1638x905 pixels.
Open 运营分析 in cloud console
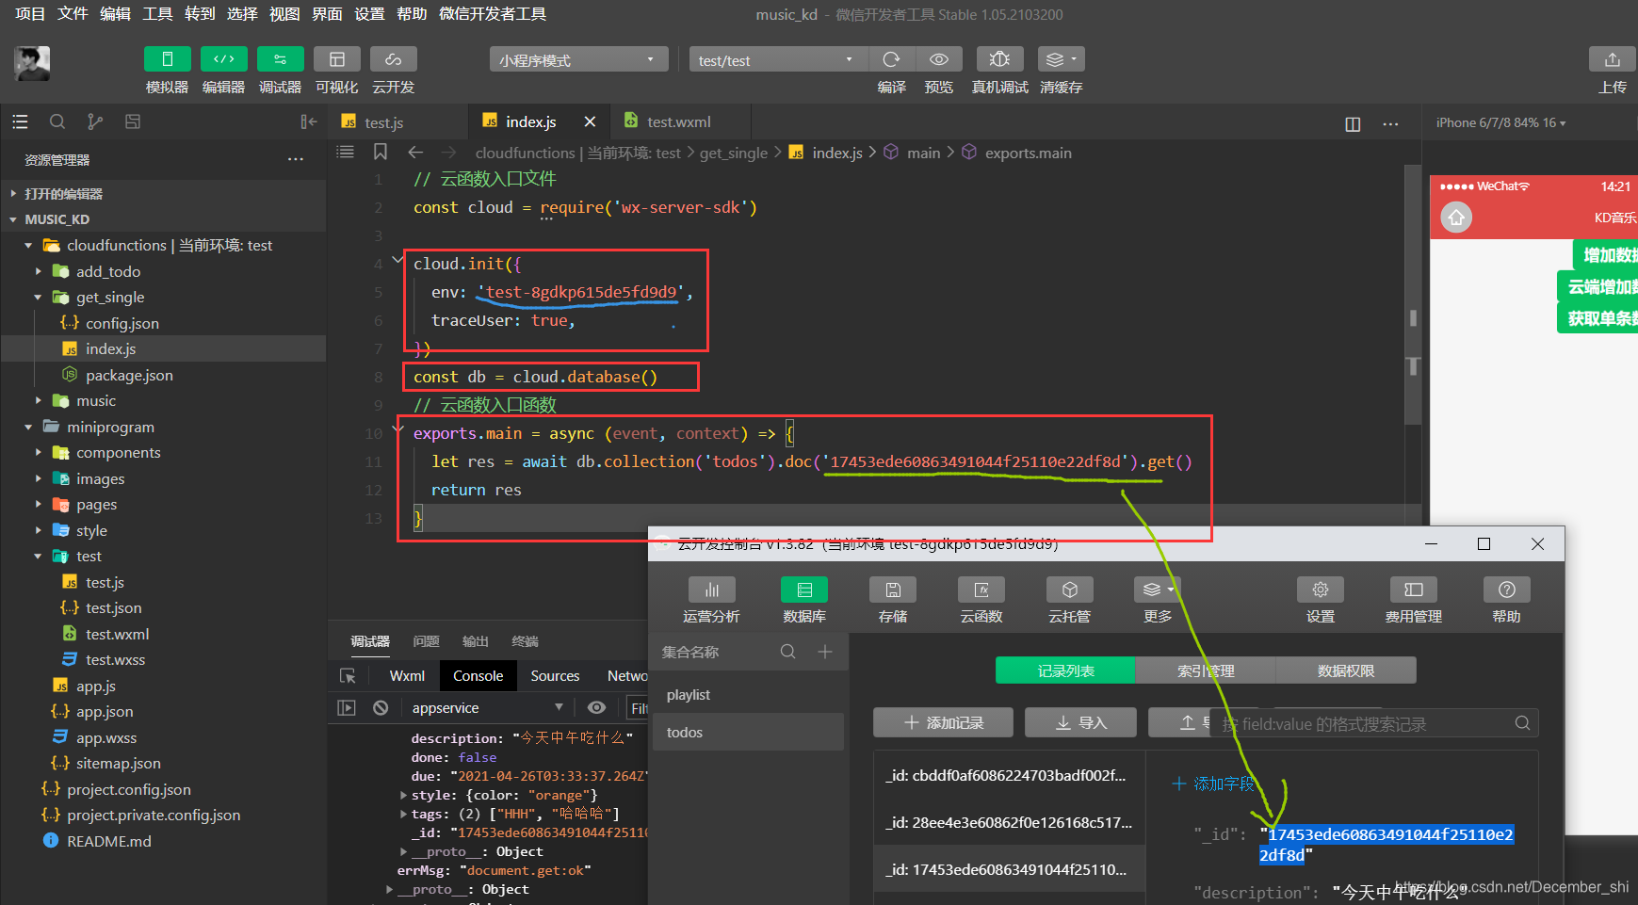(711, 601)
